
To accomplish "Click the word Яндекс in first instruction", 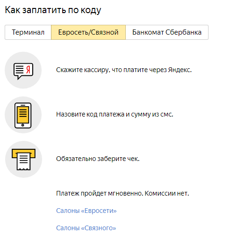I will coord(180,70).
